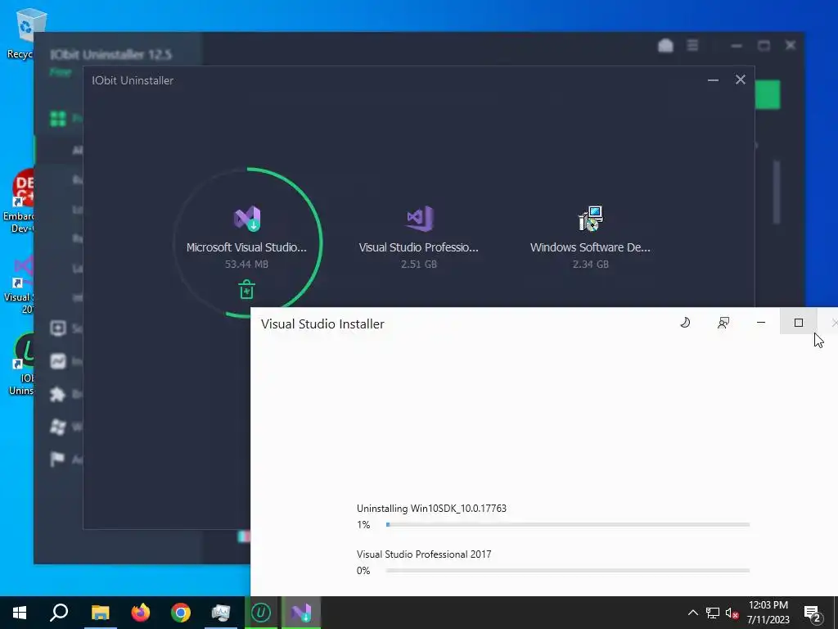Screen dimensions: 838x629
Task: Open the taskbar clock showing 12:03 PM
Action: (x=768, y=613)
